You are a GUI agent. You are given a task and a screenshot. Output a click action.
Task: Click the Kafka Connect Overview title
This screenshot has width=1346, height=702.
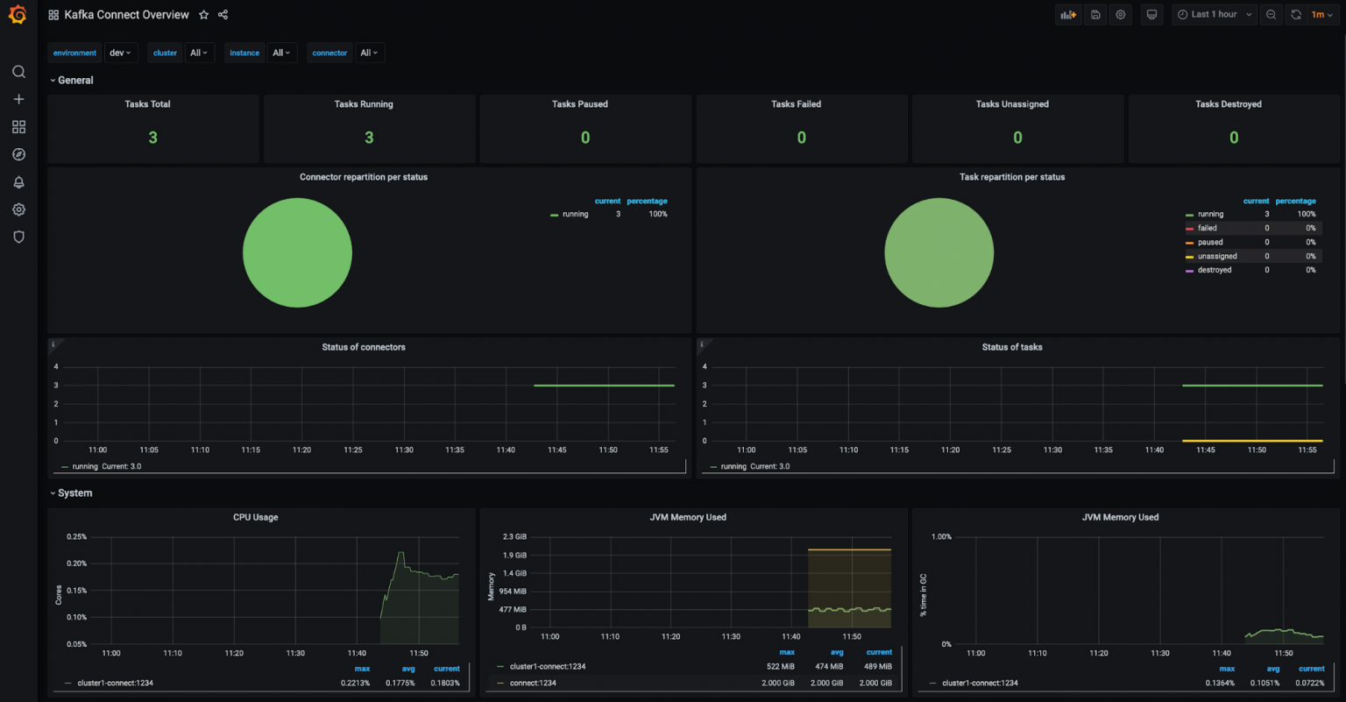tap(126, 15)
